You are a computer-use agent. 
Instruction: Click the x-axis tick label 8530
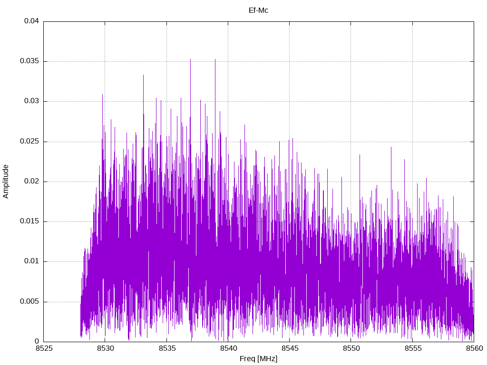coord(105,348)
